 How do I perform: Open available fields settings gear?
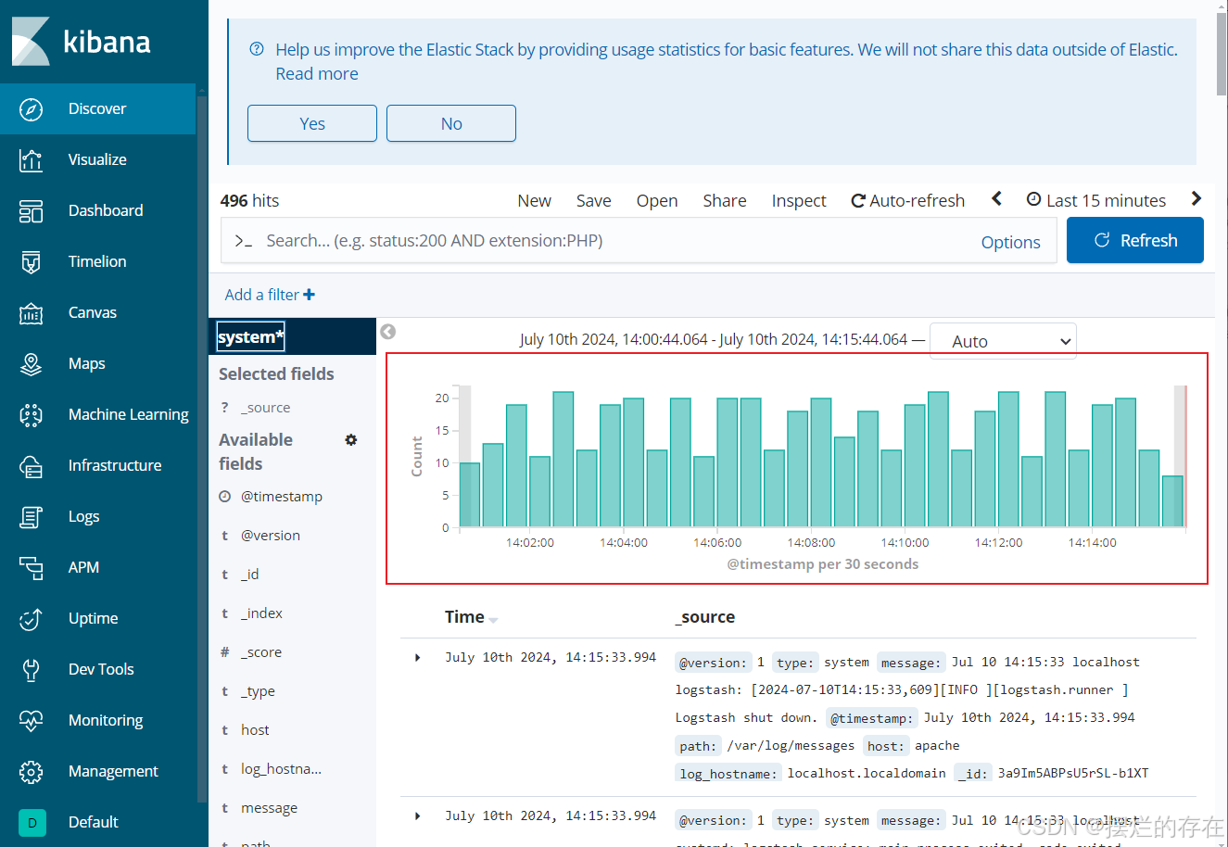click(x=351, y=440)
